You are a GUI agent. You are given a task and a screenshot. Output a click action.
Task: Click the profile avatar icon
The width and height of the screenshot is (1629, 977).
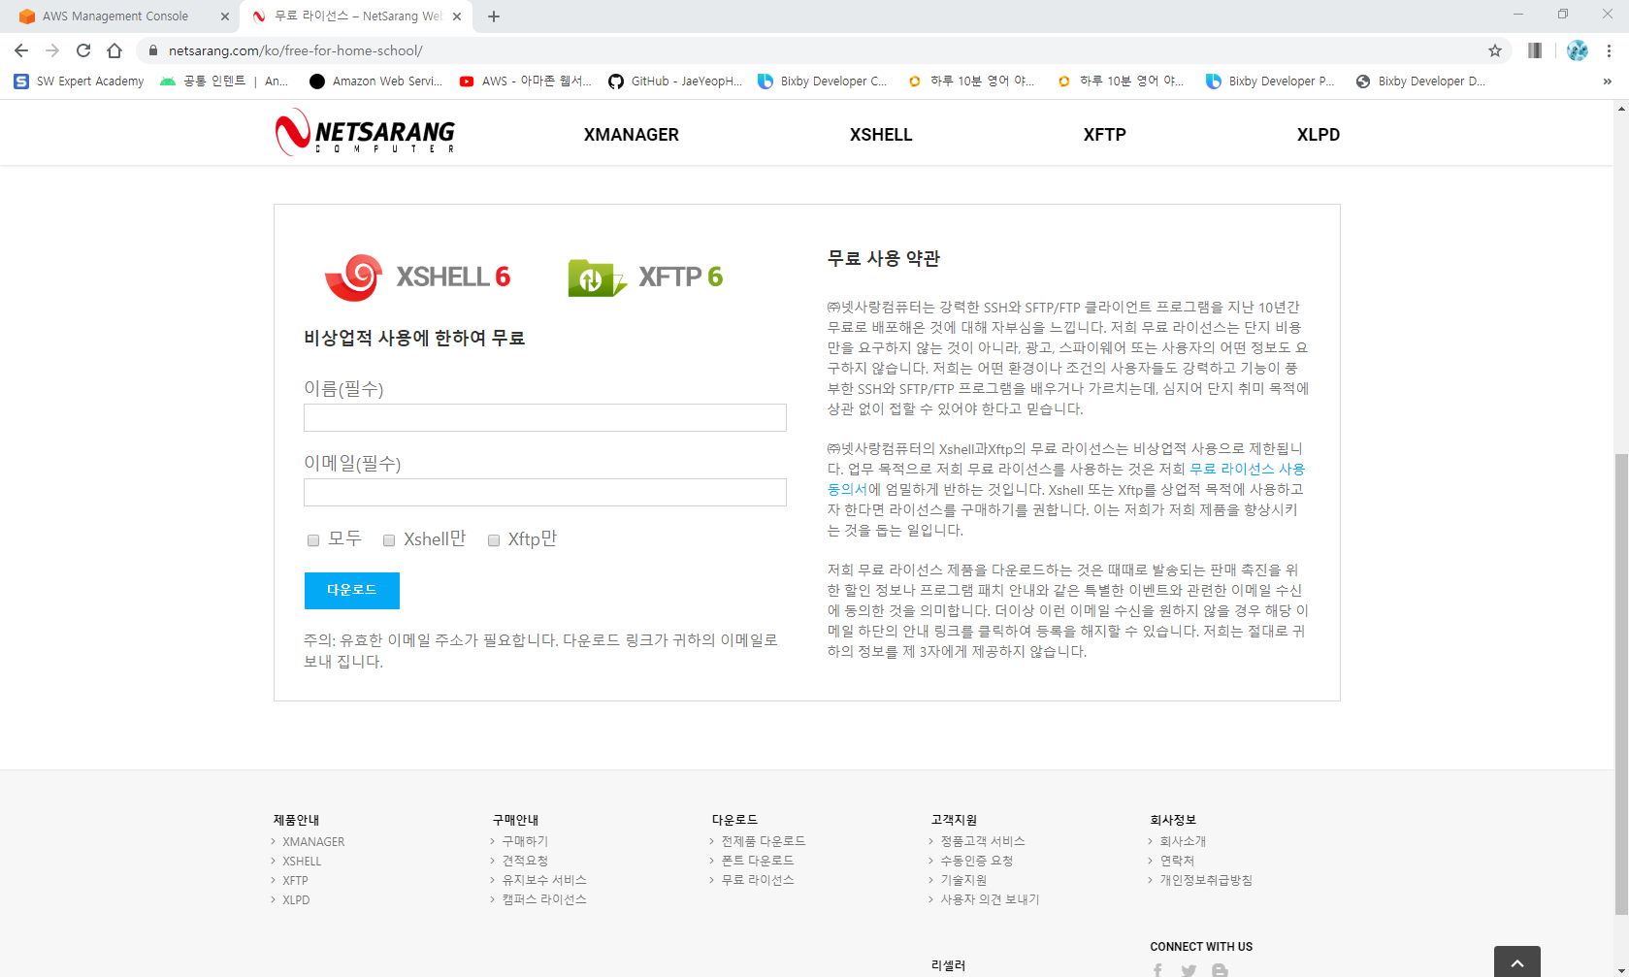[x=1578, y=50]
